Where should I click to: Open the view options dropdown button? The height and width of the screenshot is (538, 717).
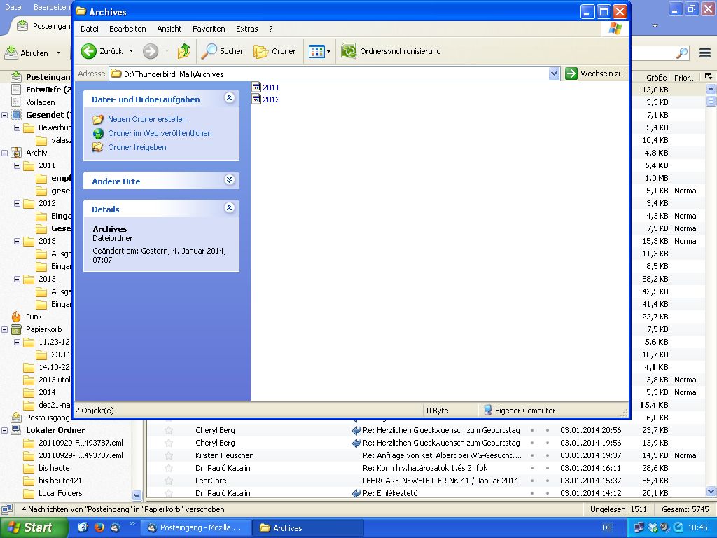(x=319, y=51)
